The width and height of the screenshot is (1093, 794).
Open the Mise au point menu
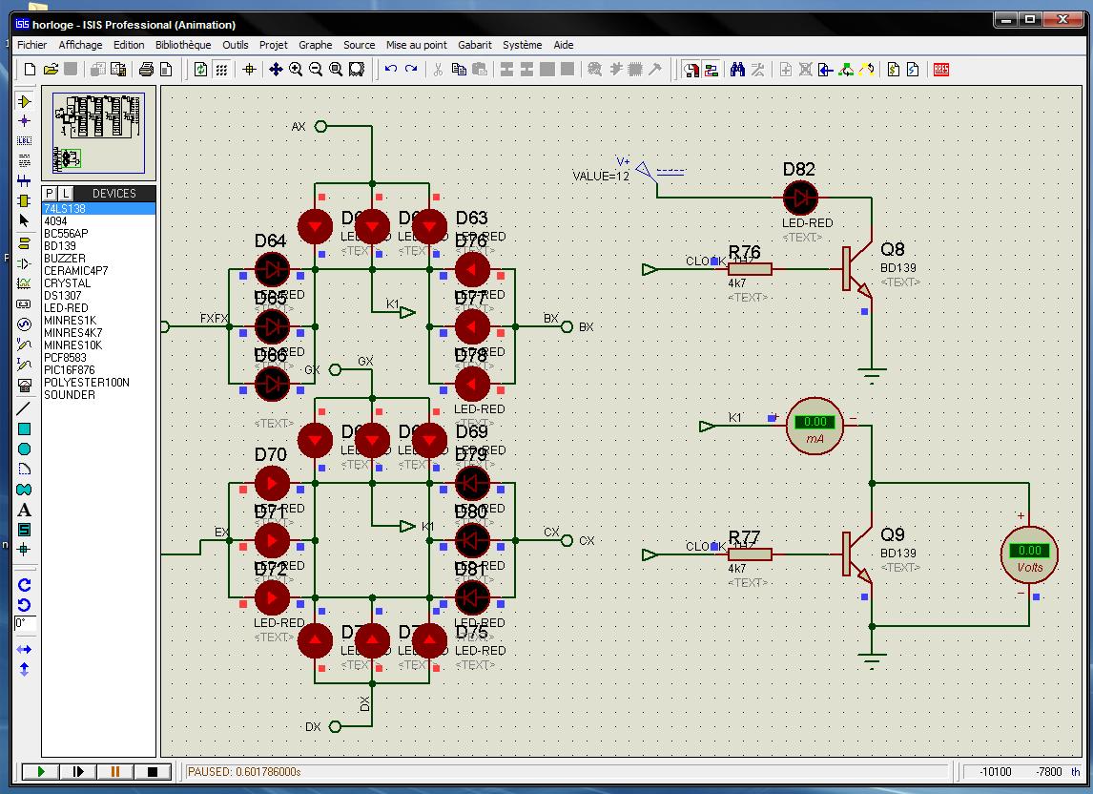(x=416, y=45)
